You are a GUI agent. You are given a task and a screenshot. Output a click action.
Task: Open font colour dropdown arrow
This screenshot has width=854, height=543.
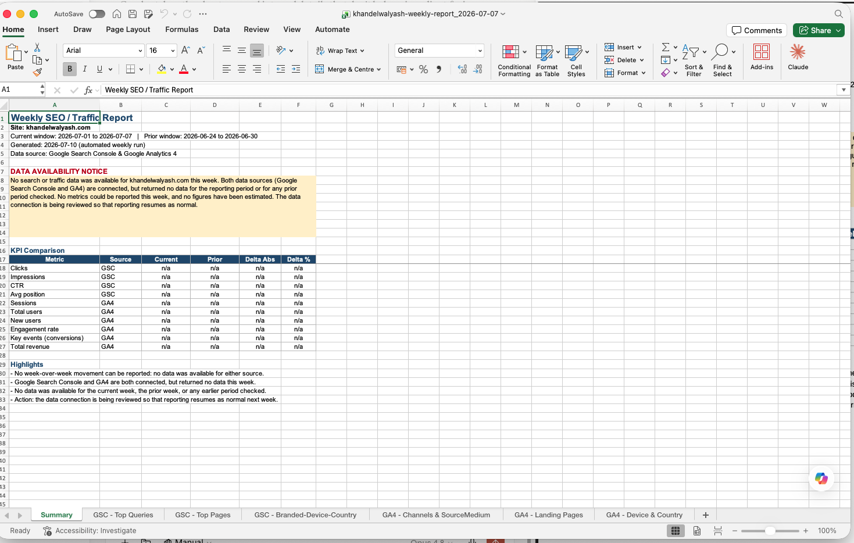[194, 69]
